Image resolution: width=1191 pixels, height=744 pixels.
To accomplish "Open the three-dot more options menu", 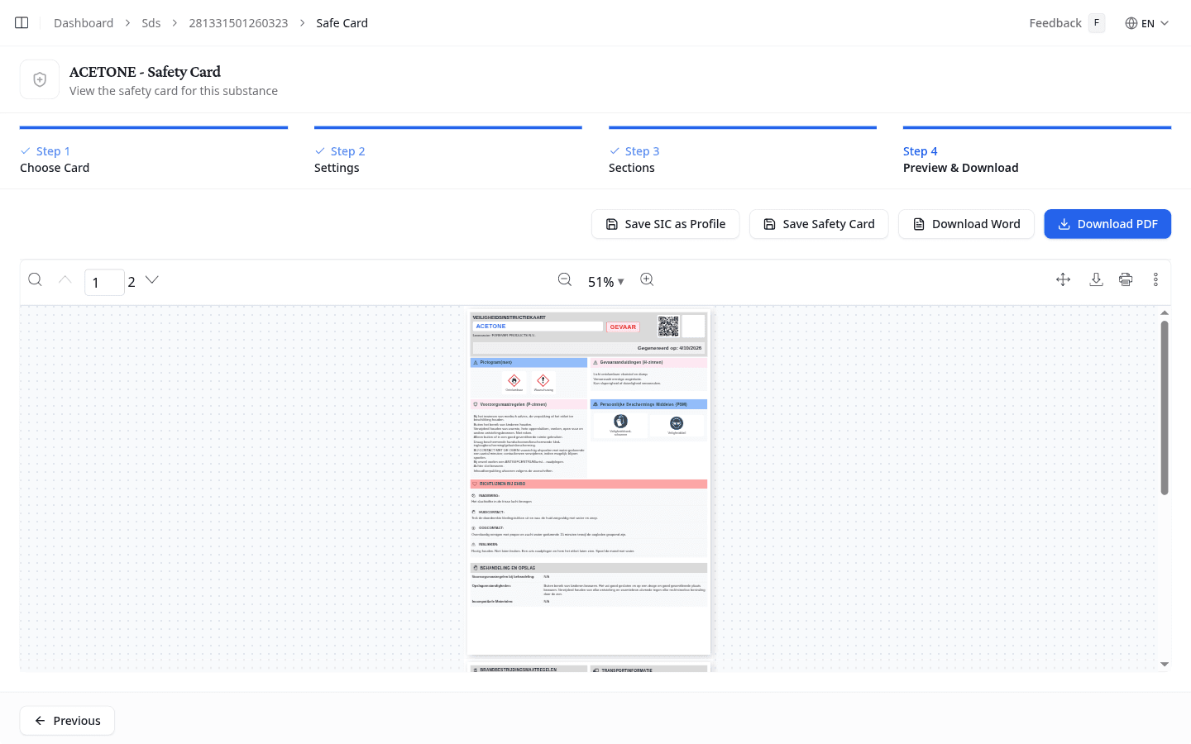I will (1155, 279).
